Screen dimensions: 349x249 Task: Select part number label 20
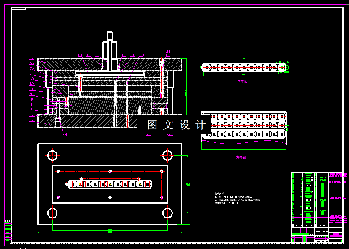pyautogui.click(x=97, y=55)
